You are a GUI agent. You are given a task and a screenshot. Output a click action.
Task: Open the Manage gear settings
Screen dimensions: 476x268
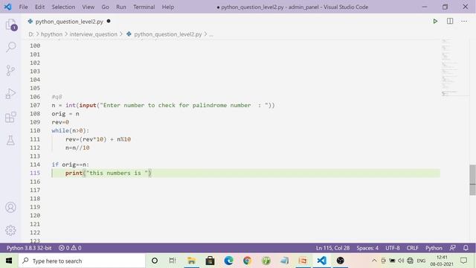click(x=10, y=231)
